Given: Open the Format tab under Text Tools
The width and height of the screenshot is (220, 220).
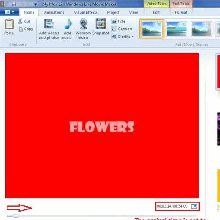Looking at the screenshot, I should pyautogui.click(x=181, y=12).
